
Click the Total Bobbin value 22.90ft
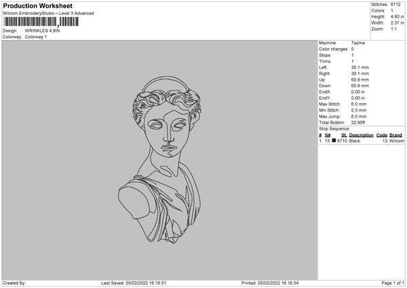pos(358,123)
